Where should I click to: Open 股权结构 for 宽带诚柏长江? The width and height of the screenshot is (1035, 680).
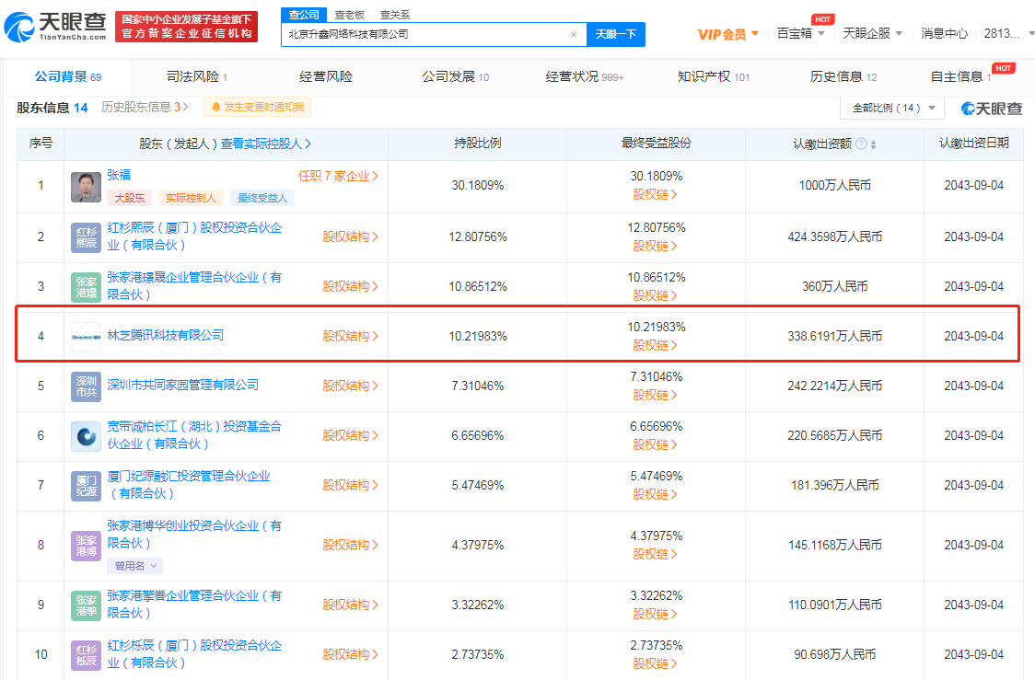click(x=350, y=435)
